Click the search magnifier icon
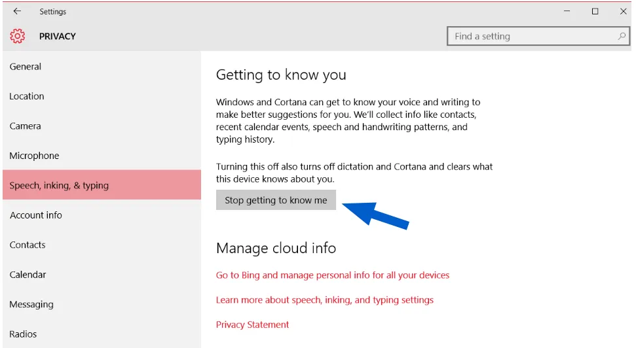This screenshot has width=636, height=348. pos(622,36)
